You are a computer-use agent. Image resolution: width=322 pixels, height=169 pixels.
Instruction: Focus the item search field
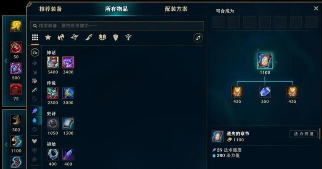tap(117, 26)
